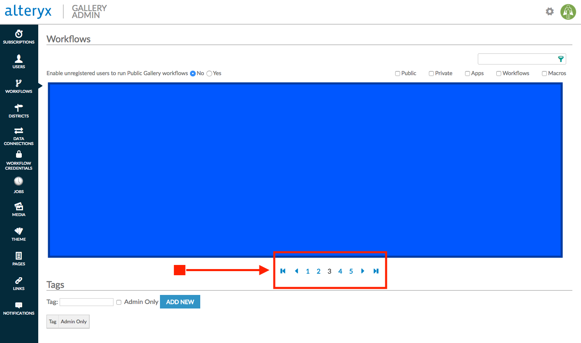Switch to the Pages section
Screen dimensions: 581x343
coord(19,258)
